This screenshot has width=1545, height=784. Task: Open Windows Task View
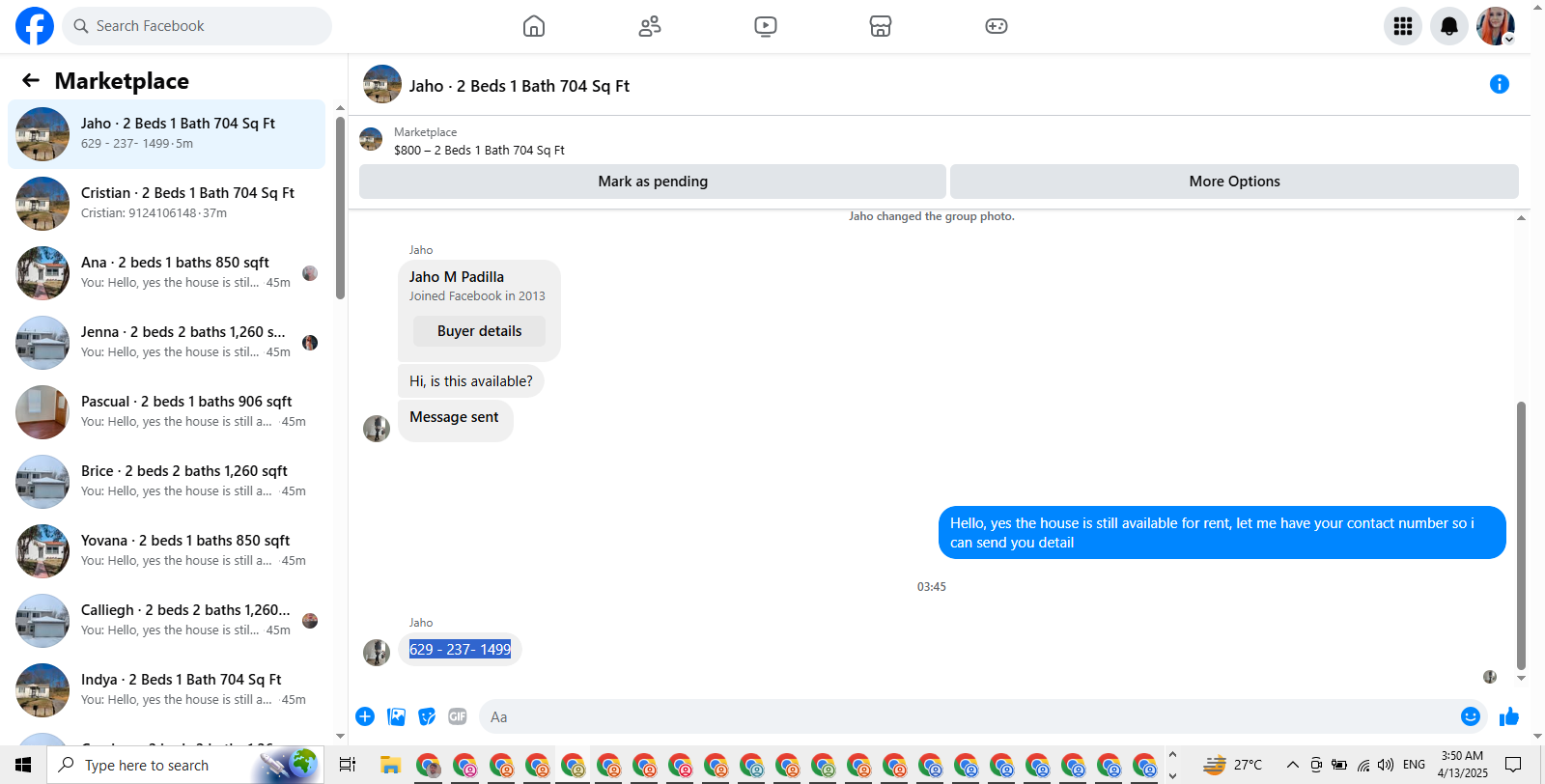tap(348, 765)
